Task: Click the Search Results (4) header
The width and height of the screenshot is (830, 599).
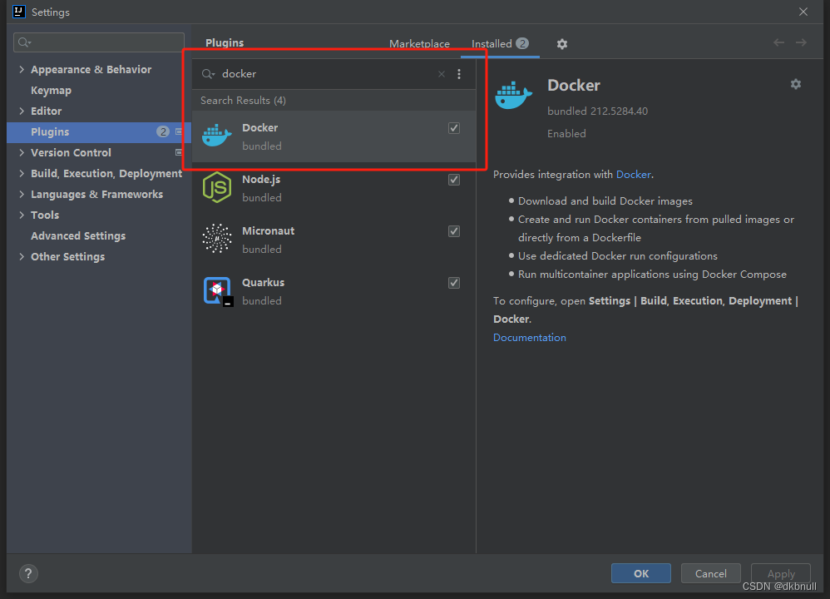Action: (243, 101)
